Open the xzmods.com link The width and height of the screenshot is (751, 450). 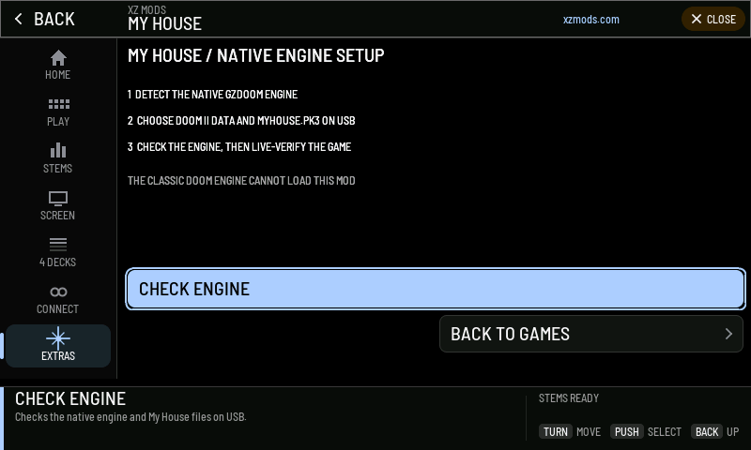591,20
